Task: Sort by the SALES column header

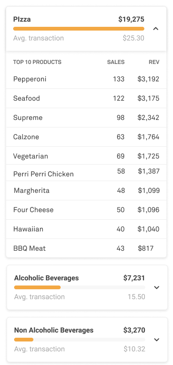Action: 116,62
